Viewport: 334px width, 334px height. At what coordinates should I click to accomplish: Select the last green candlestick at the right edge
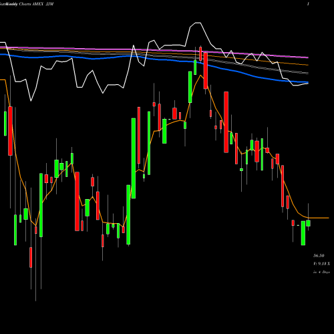[x=308, y=223]
